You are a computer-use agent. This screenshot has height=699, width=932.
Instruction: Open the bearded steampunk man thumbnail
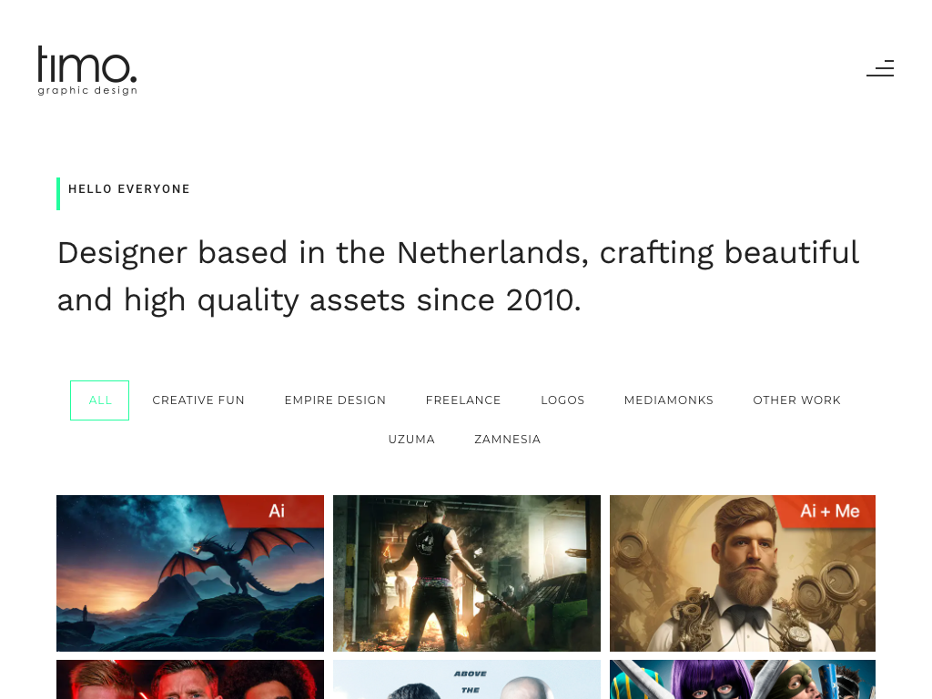[x=743, y=573]
